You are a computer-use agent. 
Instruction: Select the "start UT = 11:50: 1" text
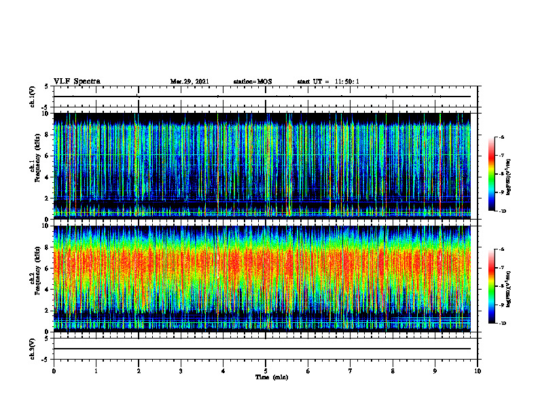[x=328, y=82]
